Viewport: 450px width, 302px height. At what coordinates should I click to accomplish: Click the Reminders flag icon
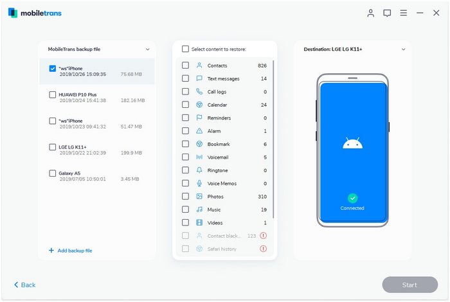199,118
